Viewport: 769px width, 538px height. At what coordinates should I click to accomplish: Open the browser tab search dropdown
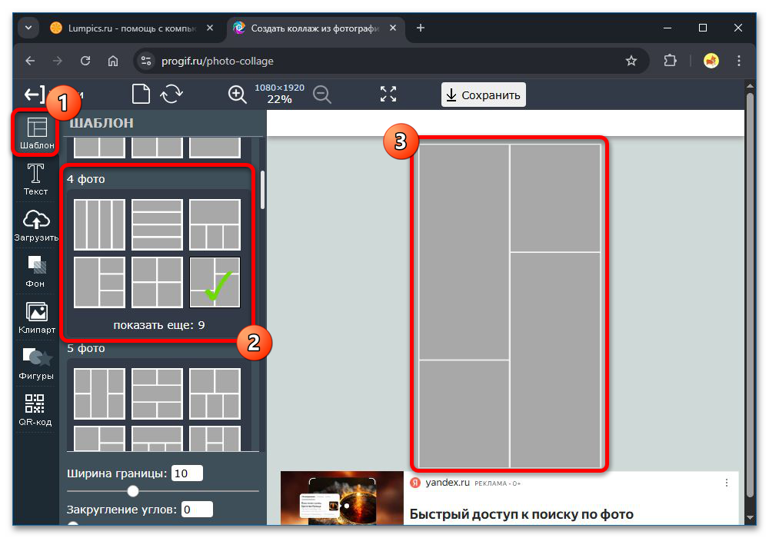click(x=28, y=28)
